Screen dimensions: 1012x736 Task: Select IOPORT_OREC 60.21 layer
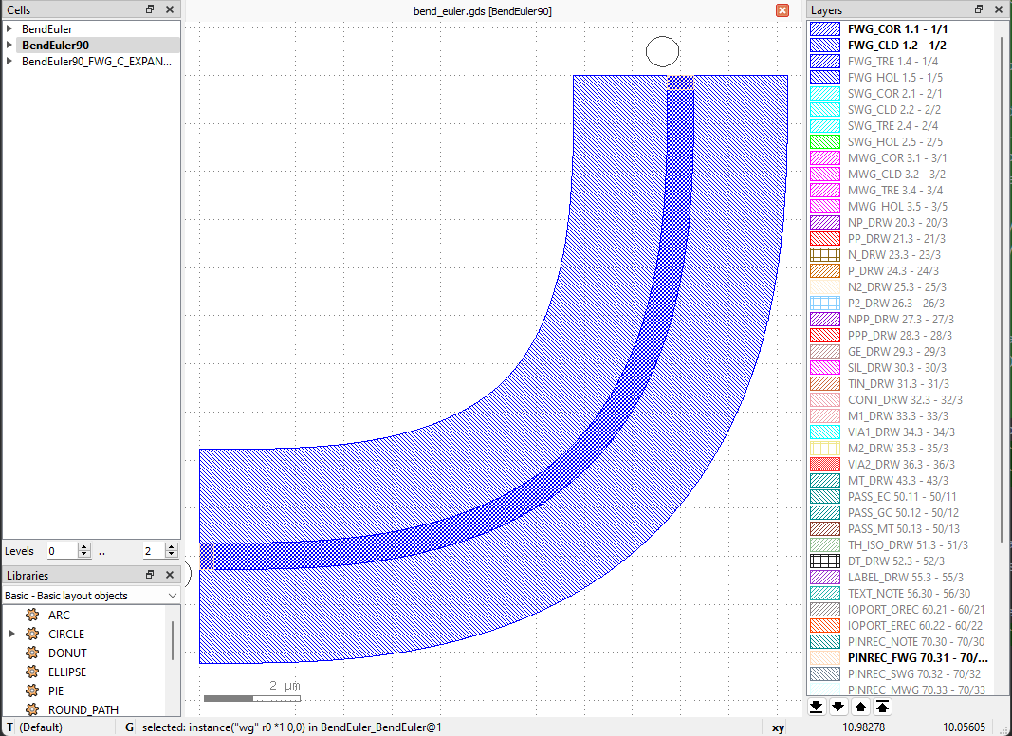[x=916, y=610]
